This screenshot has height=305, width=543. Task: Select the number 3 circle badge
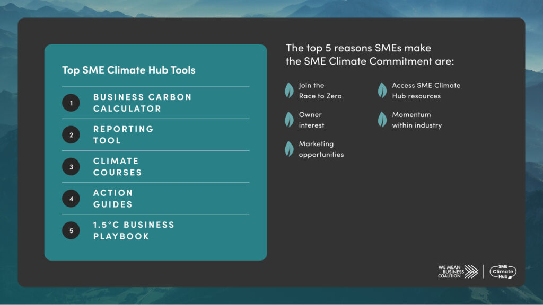(71, 167)
